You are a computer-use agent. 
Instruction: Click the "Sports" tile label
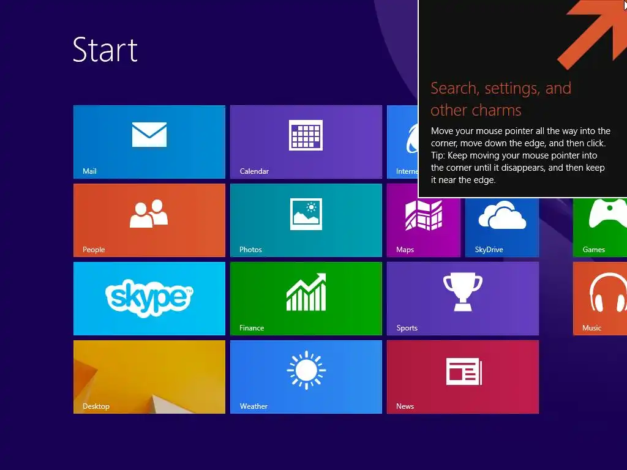(407, 328)
